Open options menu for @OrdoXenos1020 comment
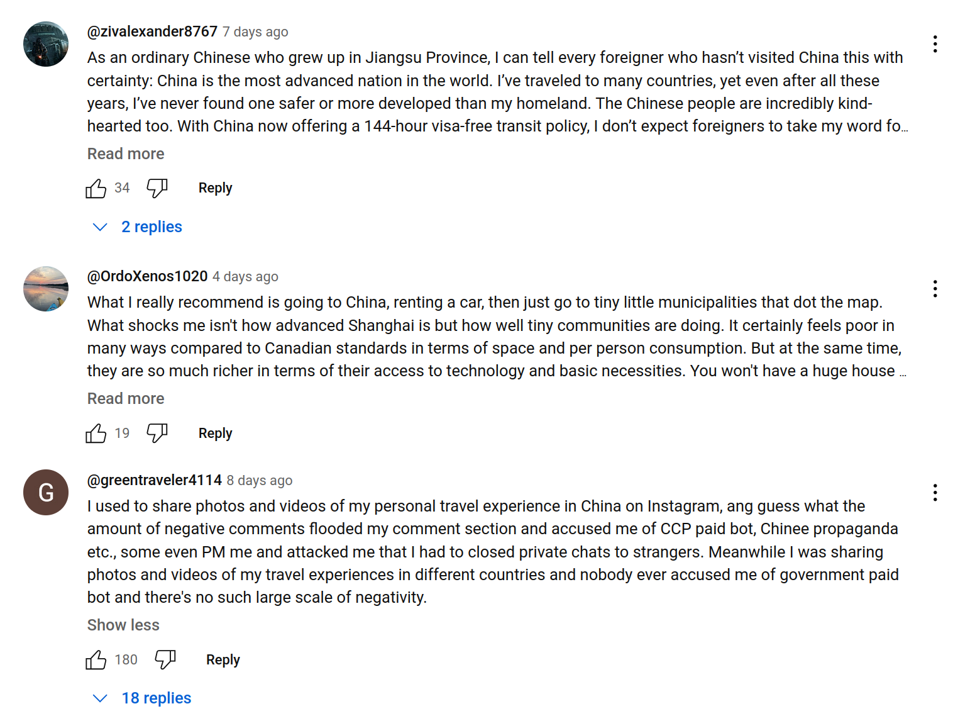The image size is (953, 711). (x=935, y=289)
